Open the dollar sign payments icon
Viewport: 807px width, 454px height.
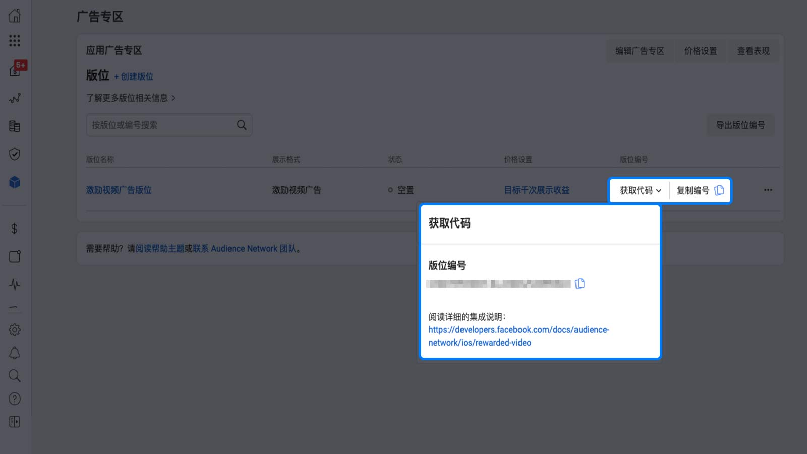(x=14, y=229)
